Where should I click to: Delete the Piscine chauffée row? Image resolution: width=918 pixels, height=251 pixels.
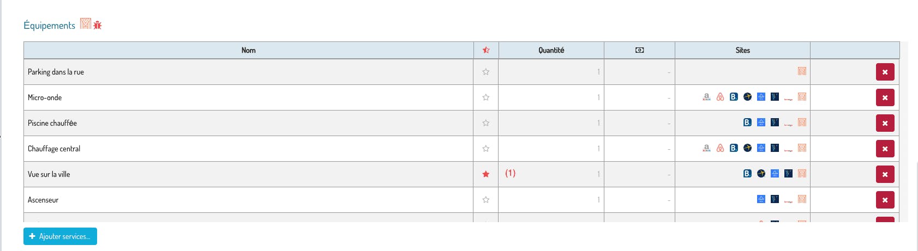click(x=885, y=123)
